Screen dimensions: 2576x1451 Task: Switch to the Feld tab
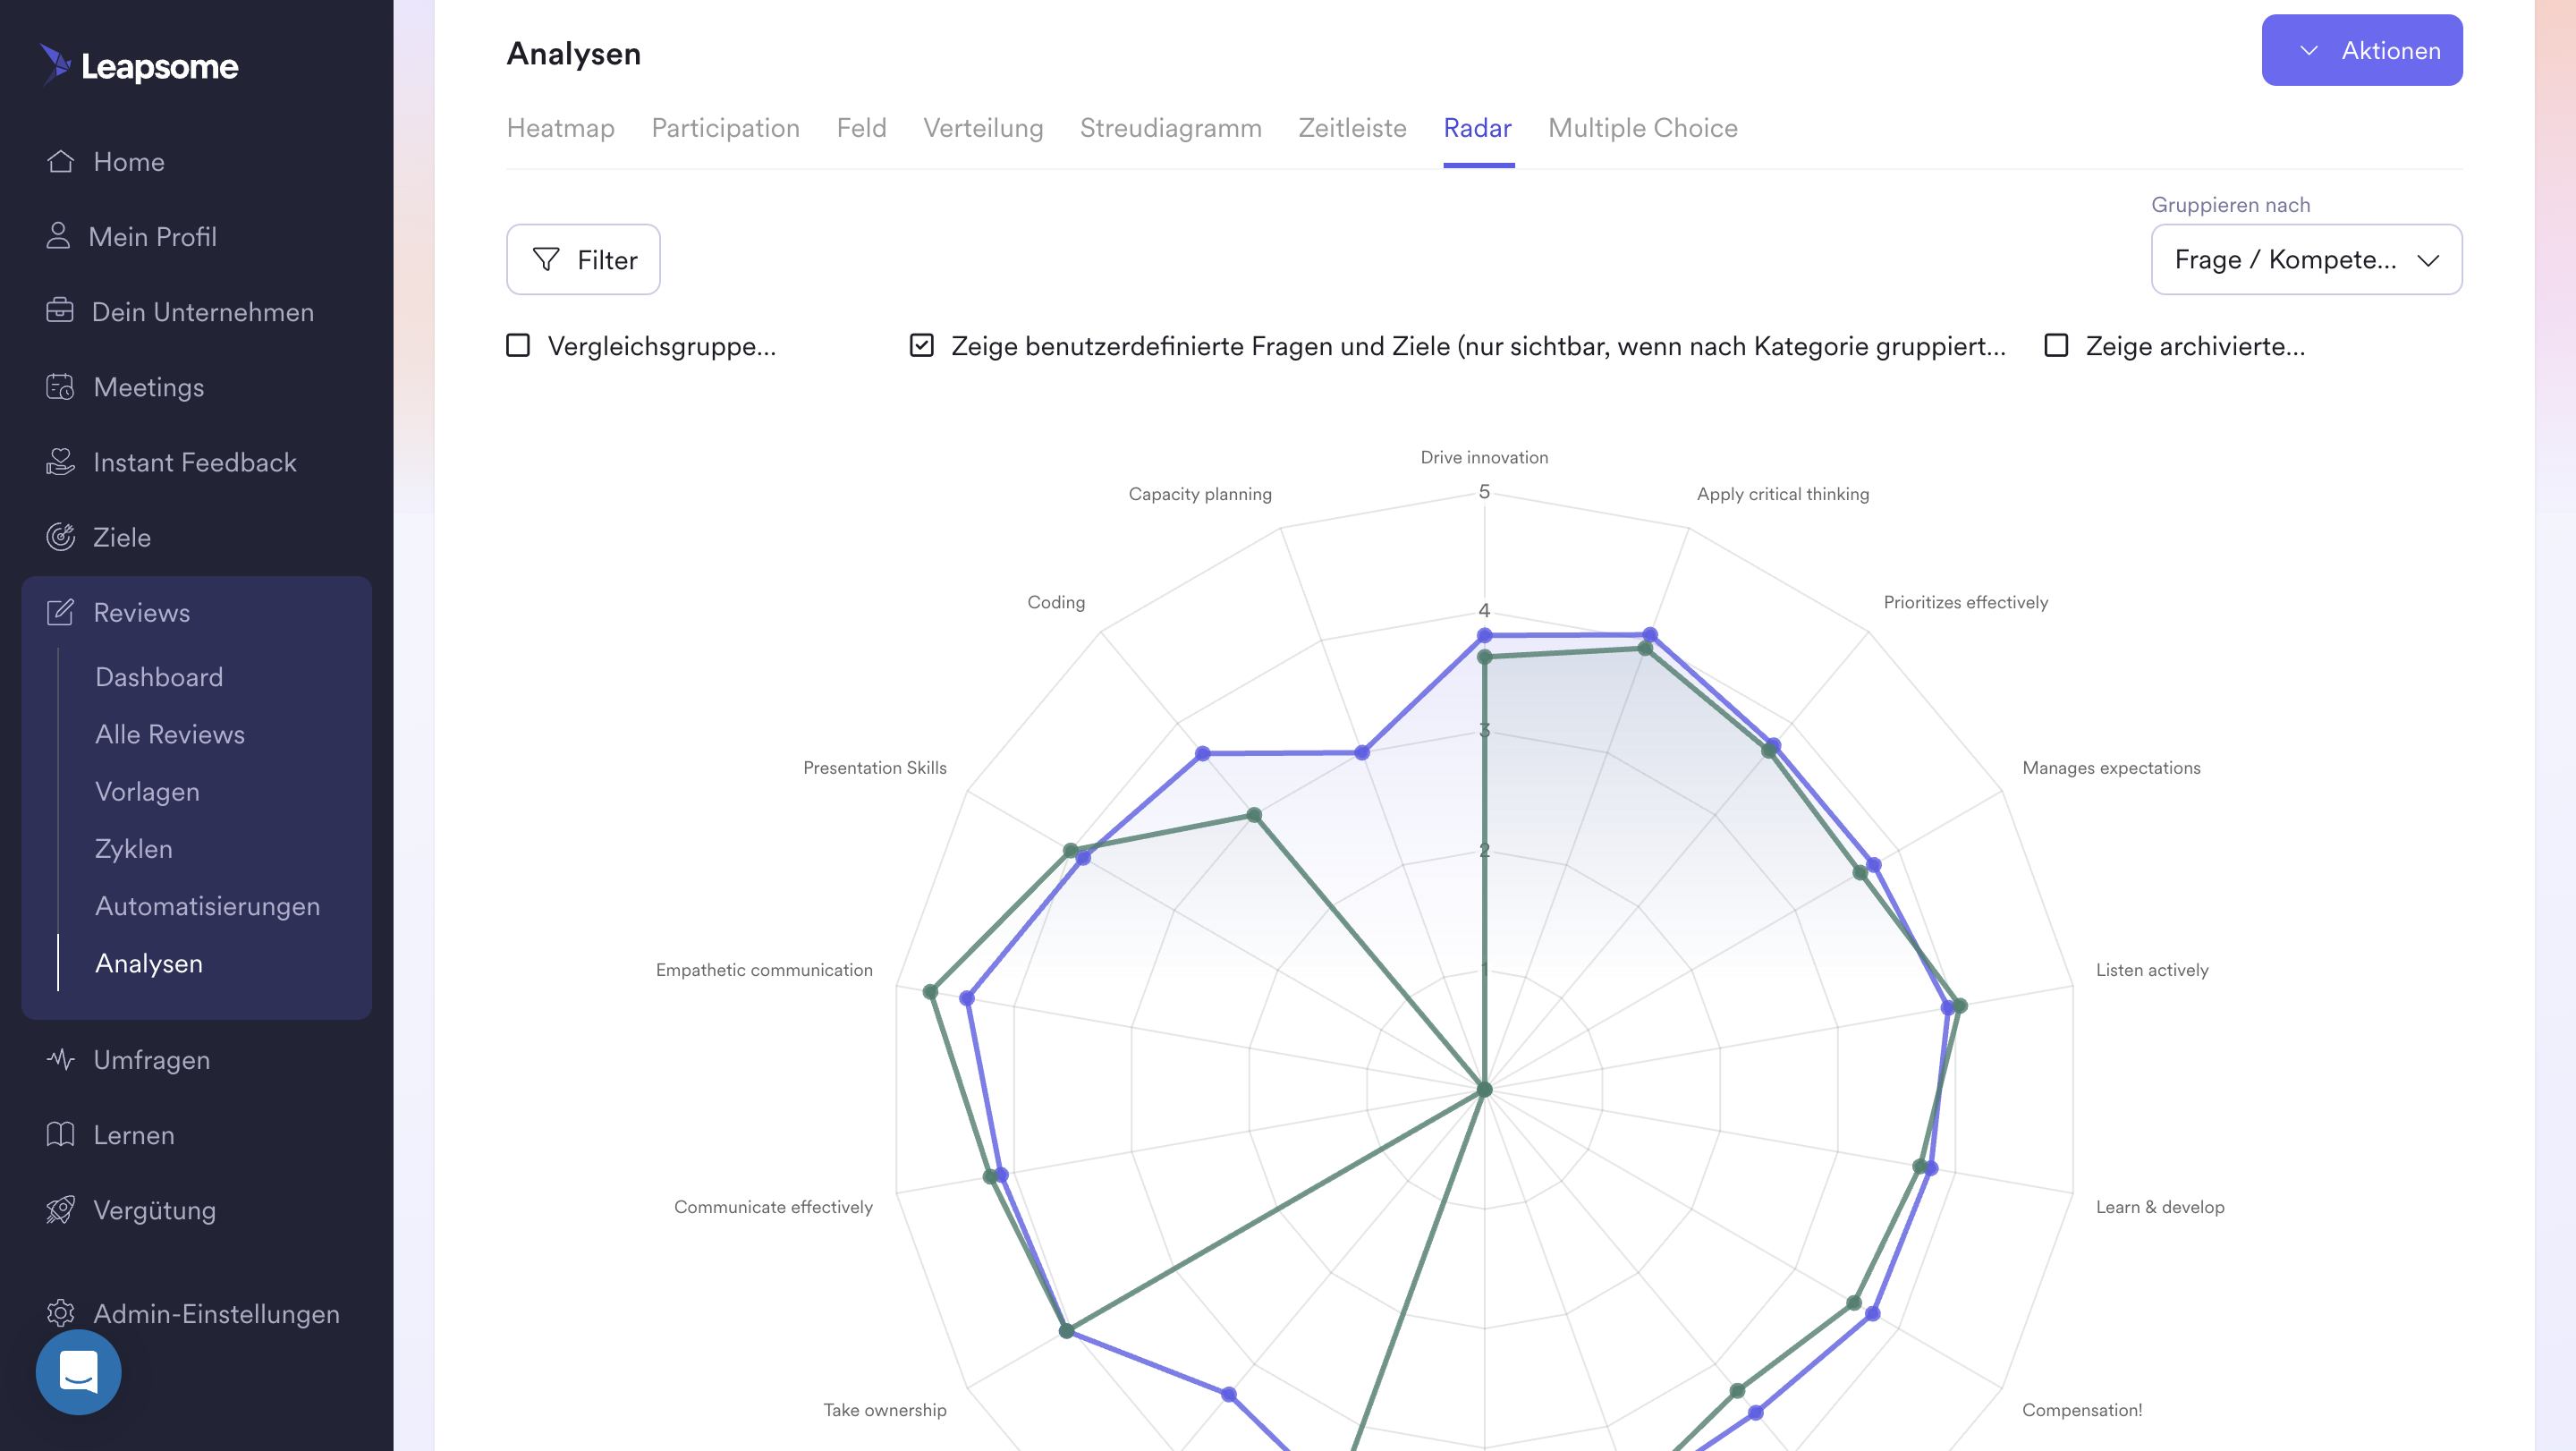point(861,128)
